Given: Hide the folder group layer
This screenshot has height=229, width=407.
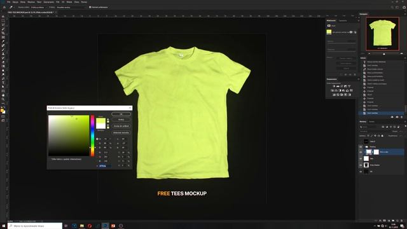Looking at the screenshot, I should click(x=361, y=147).
